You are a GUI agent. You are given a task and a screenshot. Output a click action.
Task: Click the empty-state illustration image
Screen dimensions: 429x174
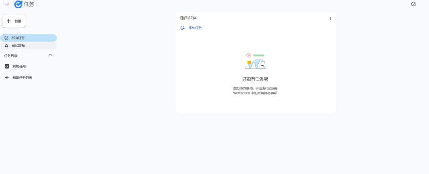click(x=255, y=61)
